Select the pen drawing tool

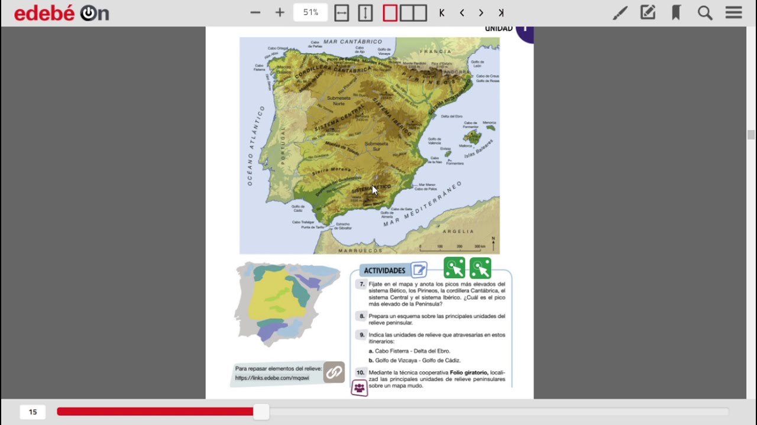click(620, 12)
